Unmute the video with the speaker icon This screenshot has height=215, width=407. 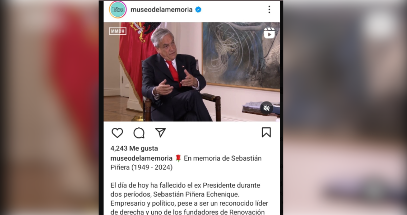[267, 108]
